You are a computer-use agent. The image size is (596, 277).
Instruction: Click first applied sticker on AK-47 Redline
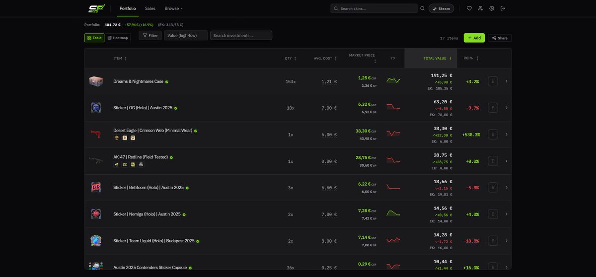click(116, 164)
